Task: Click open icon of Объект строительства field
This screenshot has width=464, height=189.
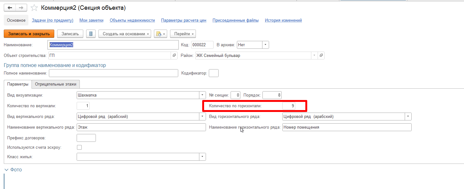Action: 174,56
